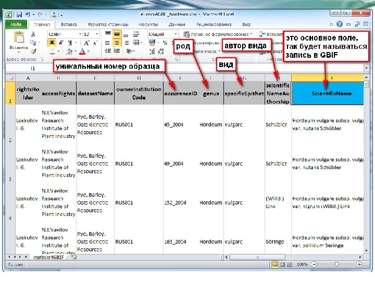
Task: Click the Merge and Center icon
Action: (136, 43)
